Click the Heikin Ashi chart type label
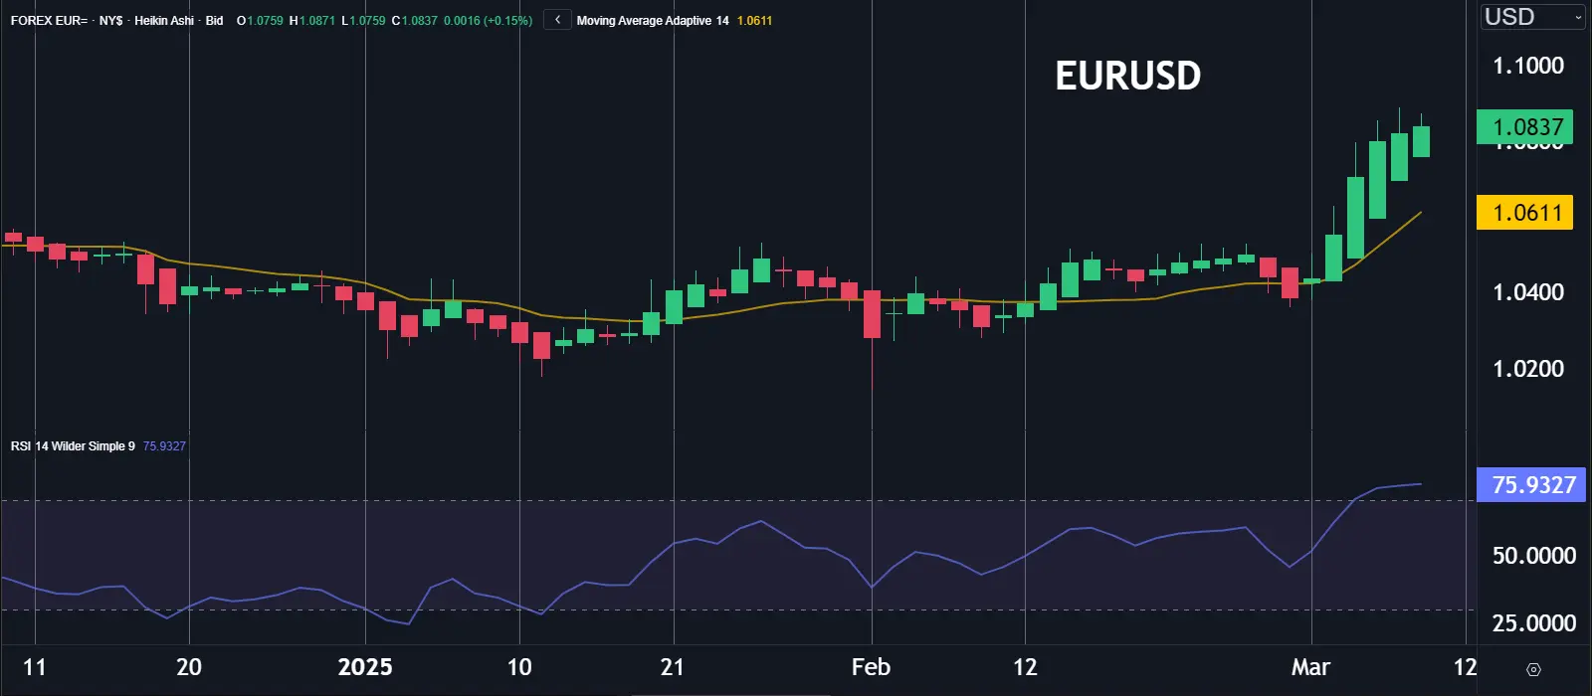This screenshot has width=1592, height=696. [x=164, y=20]
